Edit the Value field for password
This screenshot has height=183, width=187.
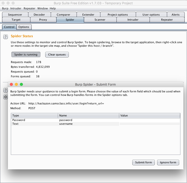pyautogui.click(x=150, y=120)
